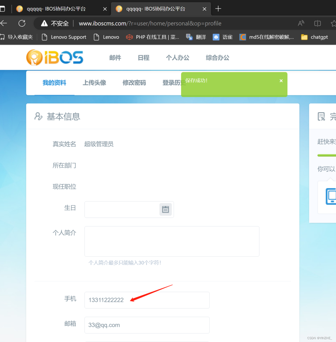Open 邮件 in top navigation

115,58
